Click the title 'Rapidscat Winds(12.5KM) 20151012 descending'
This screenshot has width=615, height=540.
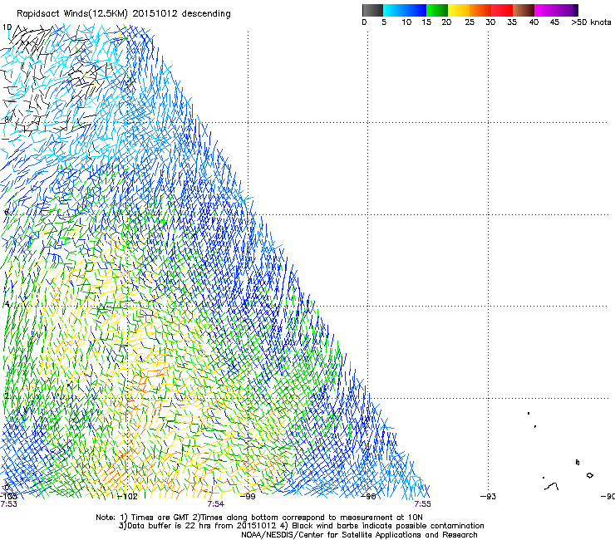(x=124, y=14)
